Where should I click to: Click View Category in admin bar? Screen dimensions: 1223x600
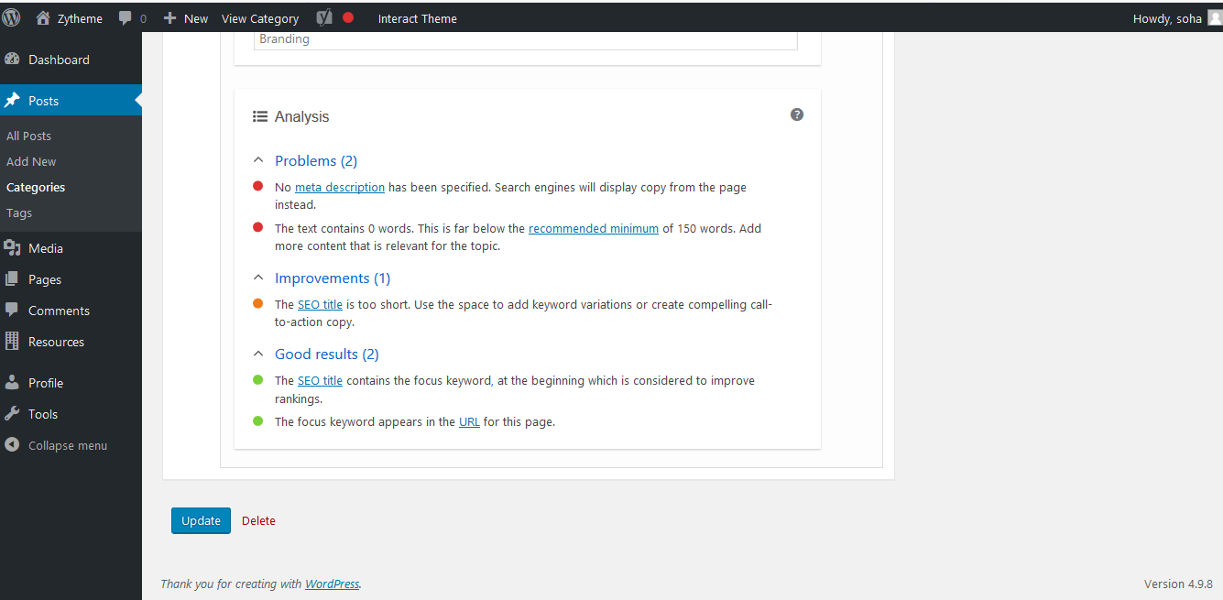pos(260,18)
